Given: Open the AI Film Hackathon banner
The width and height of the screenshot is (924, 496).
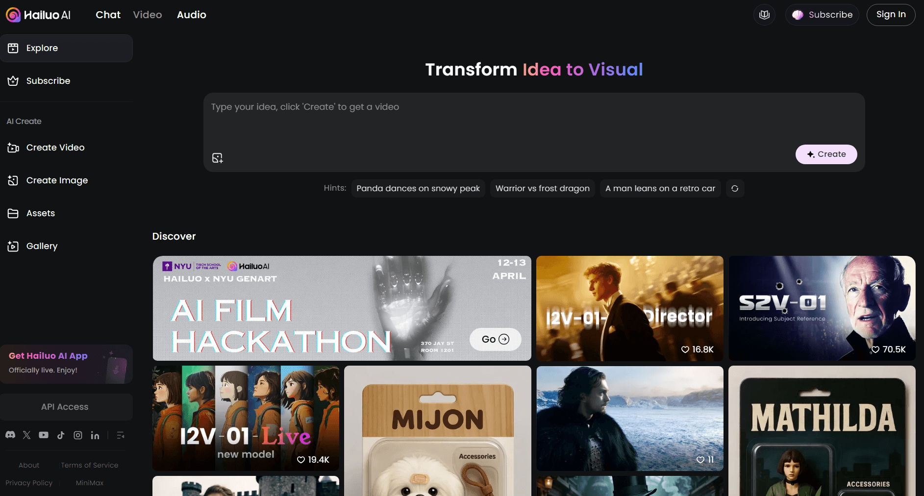Looking at the screenshot, I should click(342, 308).
